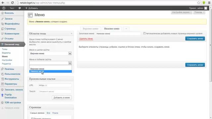The height and width of the screenshot is (119, 212).
Task: Click the Заказать звонок sidebar icon
Action: [2, 90]
